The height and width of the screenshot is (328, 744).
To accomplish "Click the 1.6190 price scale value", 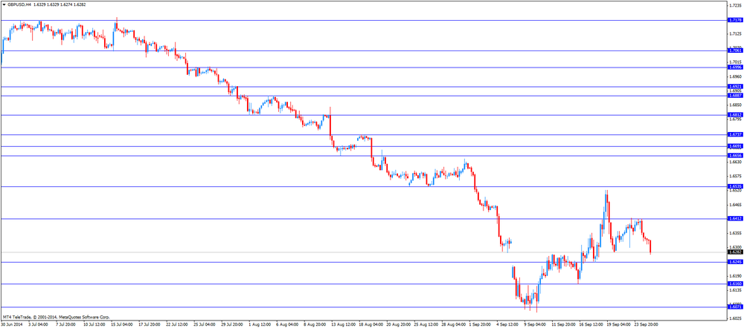I will pyautogui.click(x=736, y=276).
